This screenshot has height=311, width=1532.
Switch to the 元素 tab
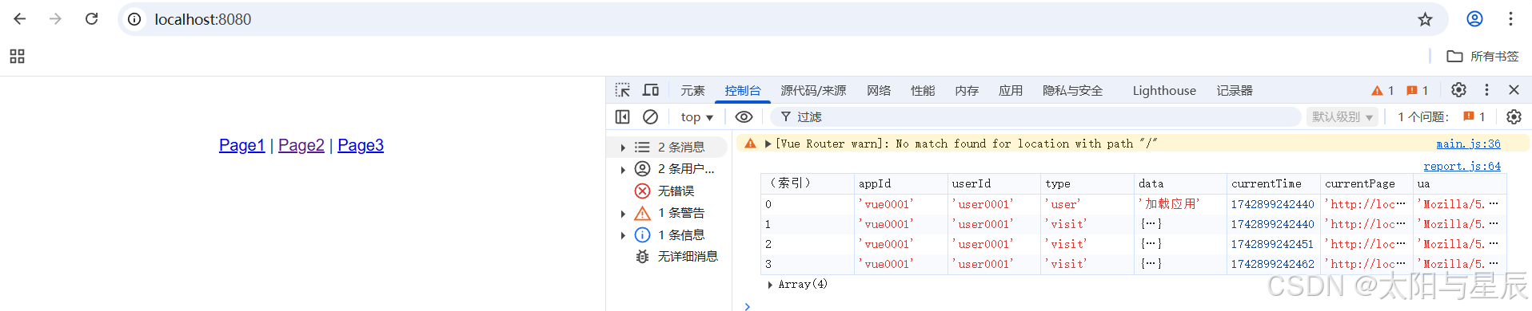coord(692,91)
